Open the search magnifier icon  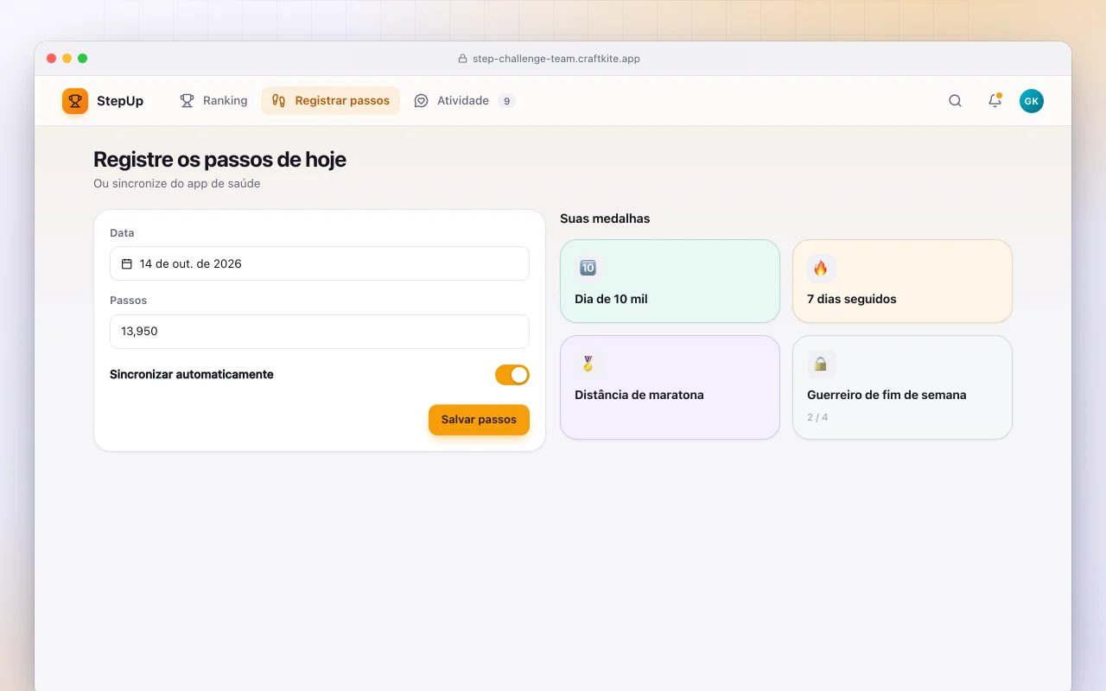tap(955, 101)
